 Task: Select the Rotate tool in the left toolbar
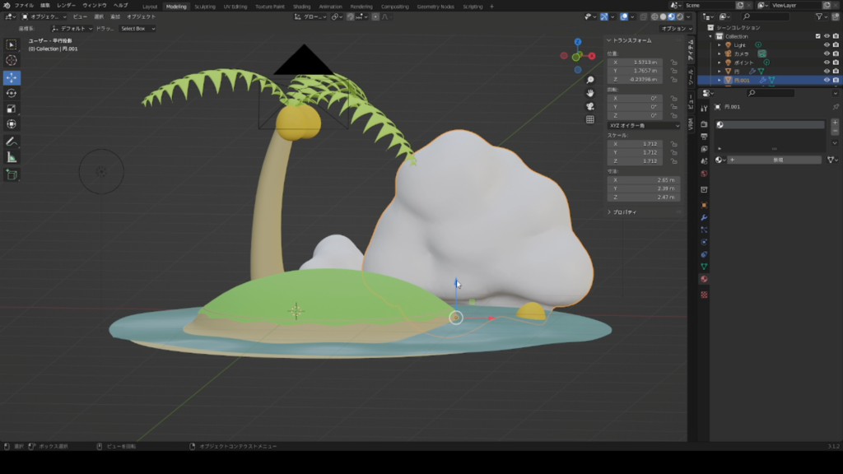pyautogui.click(x=12, y=93)
